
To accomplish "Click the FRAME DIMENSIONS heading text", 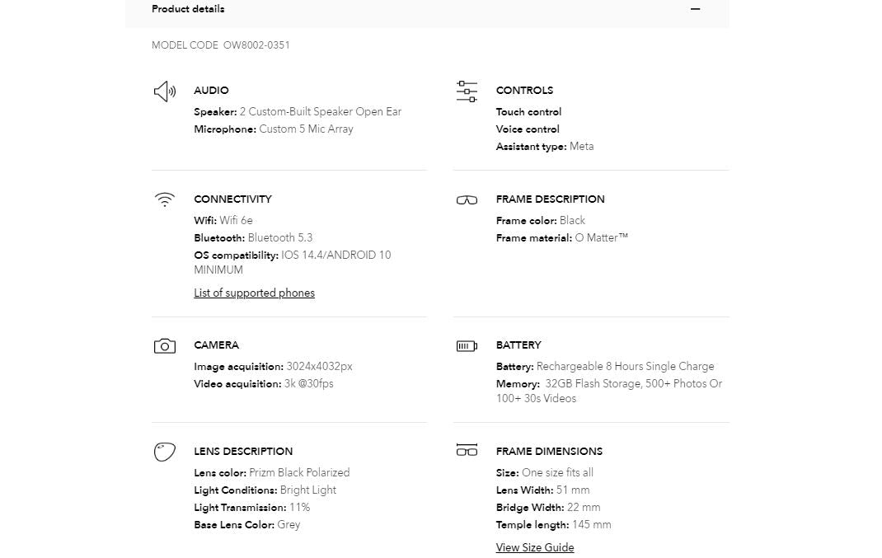I will coord(549,452).
